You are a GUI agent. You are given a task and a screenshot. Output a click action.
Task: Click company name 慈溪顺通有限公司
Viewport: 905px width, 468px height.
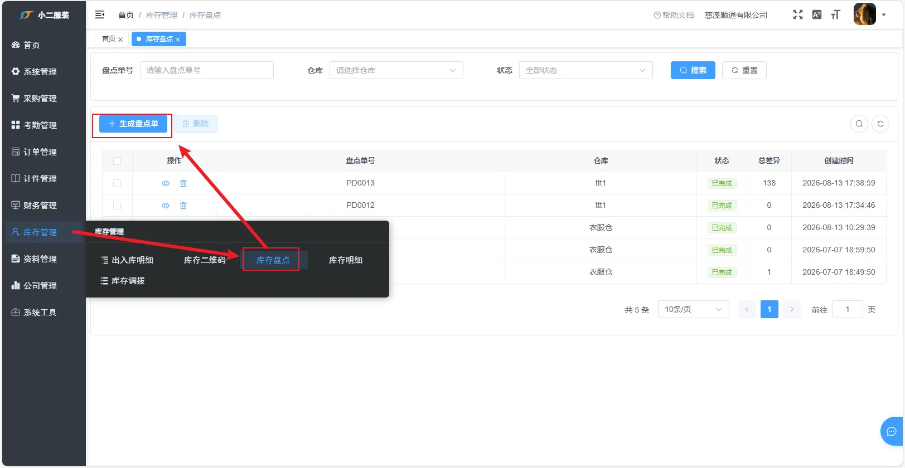pos(736,15)
